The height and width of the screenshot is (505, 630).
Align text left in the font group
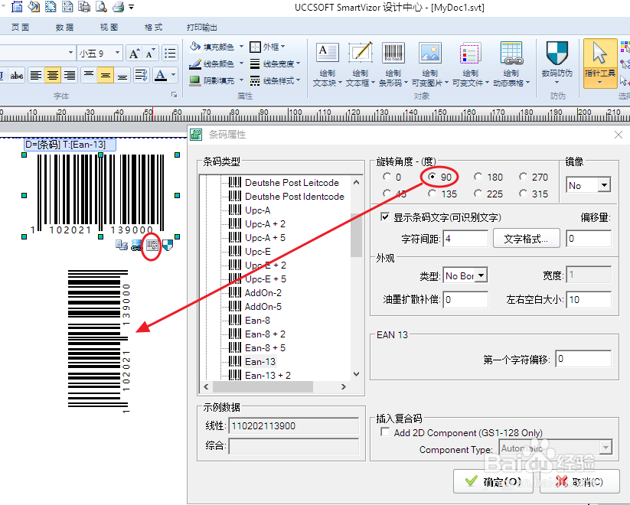36,75
